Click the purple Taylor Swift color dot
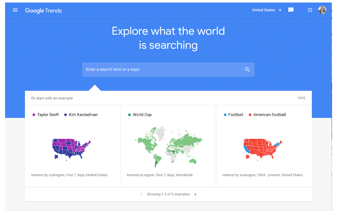341x215 pixels. (34, 115)
